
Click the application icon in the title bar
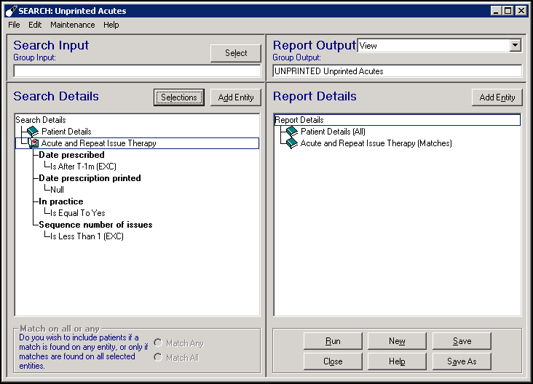(x=9, y=11)
